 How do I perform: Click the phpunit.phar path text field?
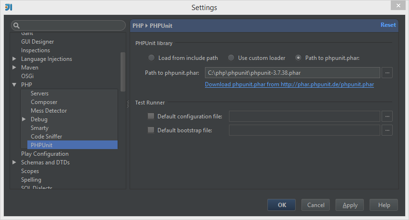(292, 73)
